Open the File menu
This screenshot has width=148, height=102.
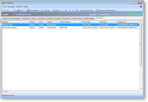coord(5,7)
